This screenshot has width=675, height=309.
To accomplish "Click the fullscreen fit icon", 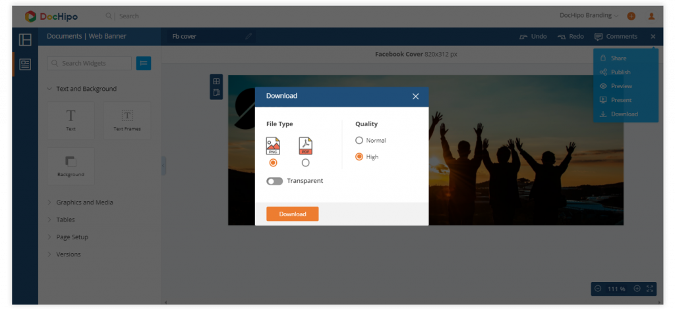I will pos(649,289).
